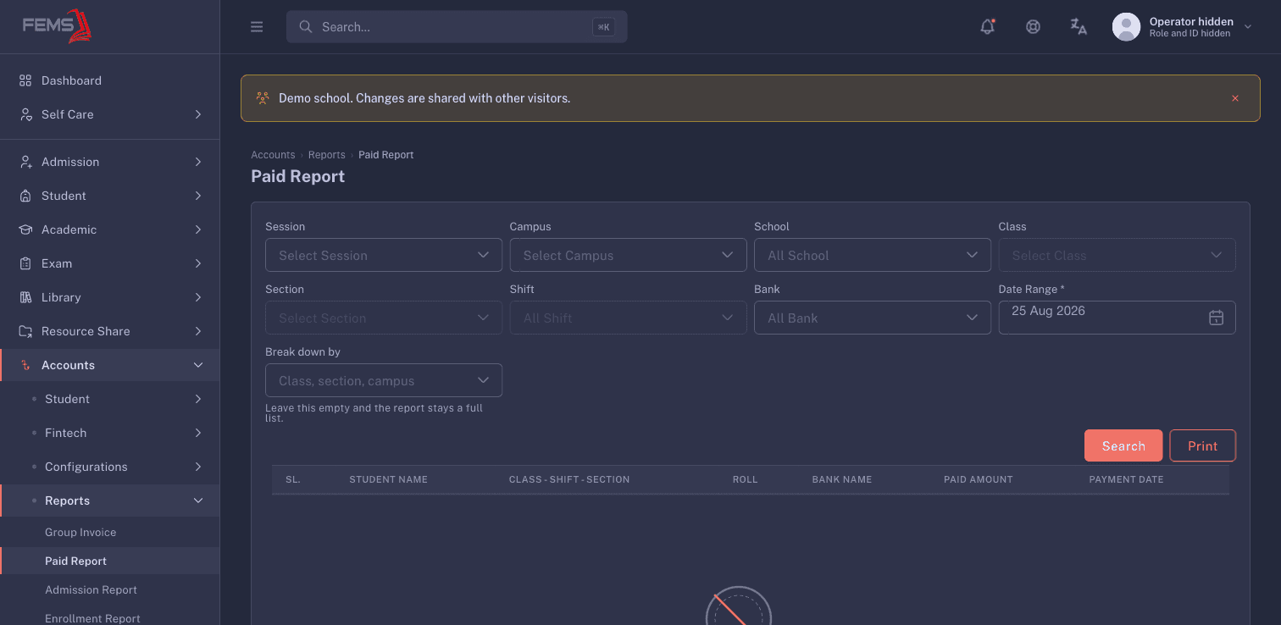Click the Date Range field
Image resolution: width=1281 pixels, height=625 pixels.
[1117, 318]
